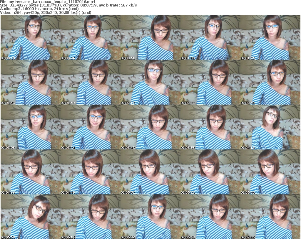Open the thumbnail stamped 00:00:51

point(150,37)
